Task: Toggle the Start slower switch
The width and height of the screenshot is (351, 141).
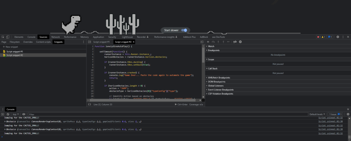Action: pos(184,30)
